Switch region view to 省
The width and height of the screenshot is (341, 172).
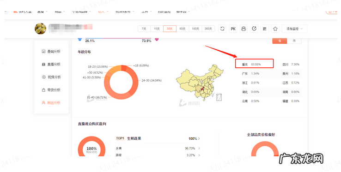[280, 41]
